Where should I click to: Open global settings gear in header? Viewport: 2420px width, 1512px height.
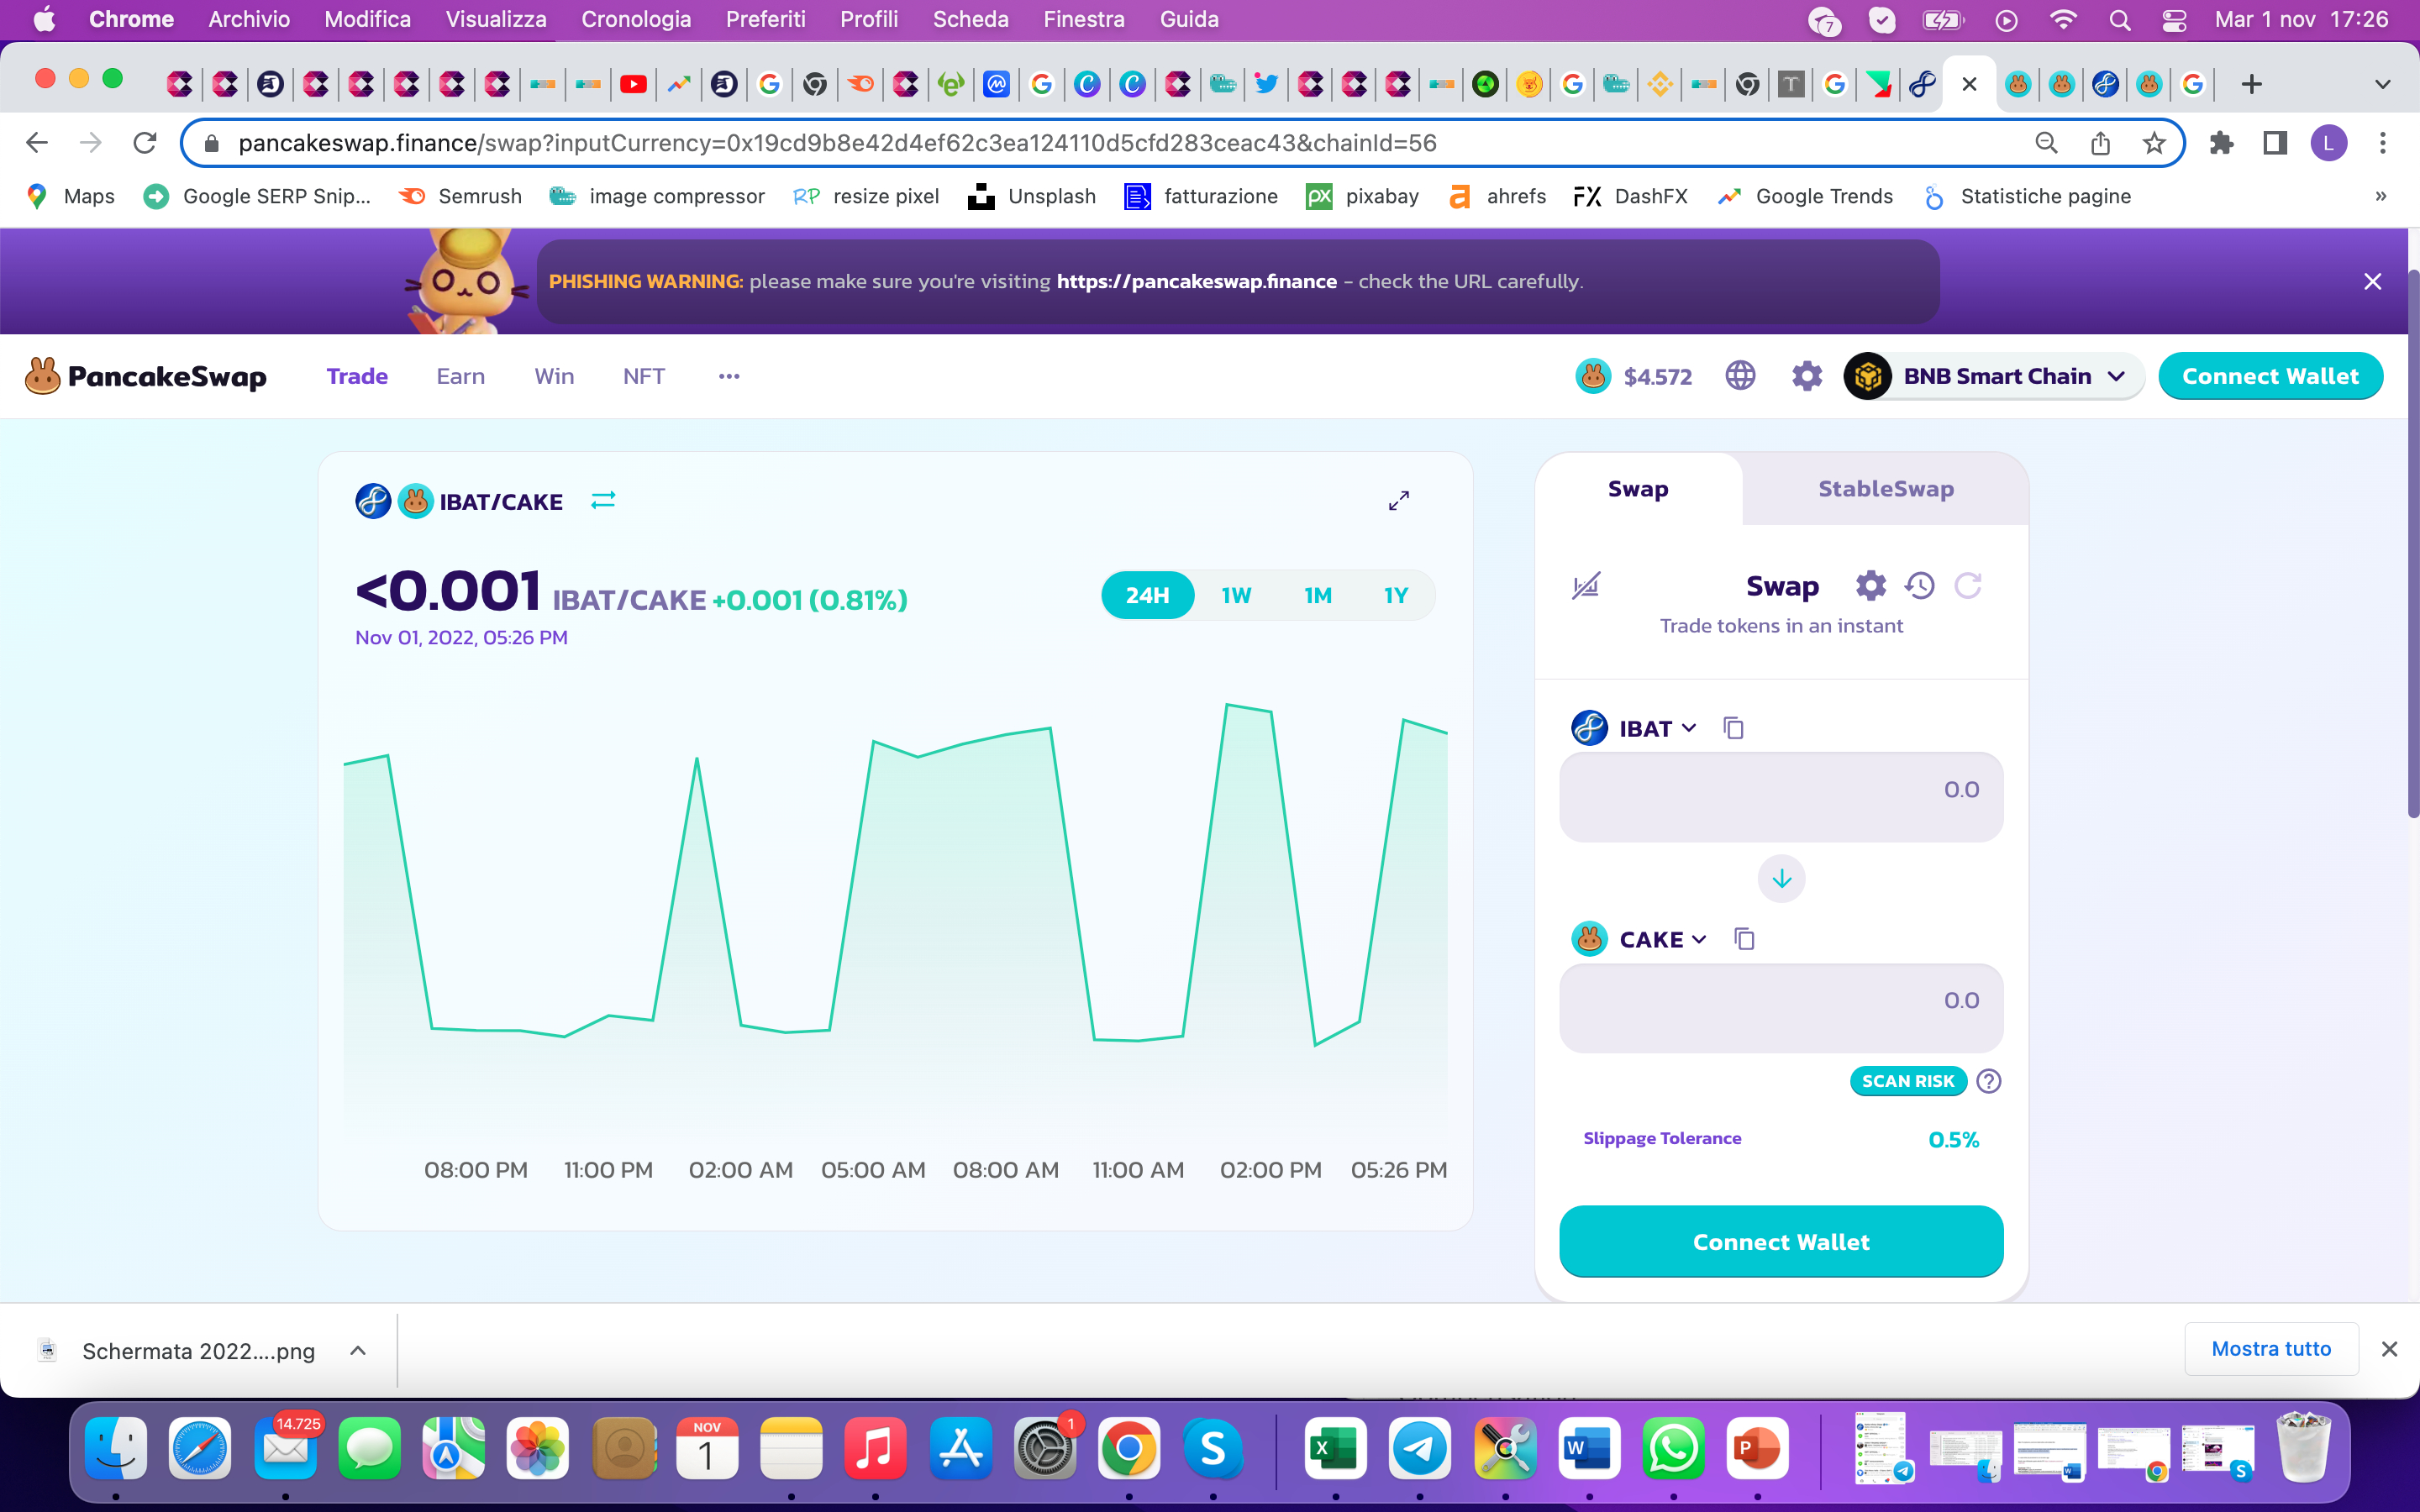1806,376
